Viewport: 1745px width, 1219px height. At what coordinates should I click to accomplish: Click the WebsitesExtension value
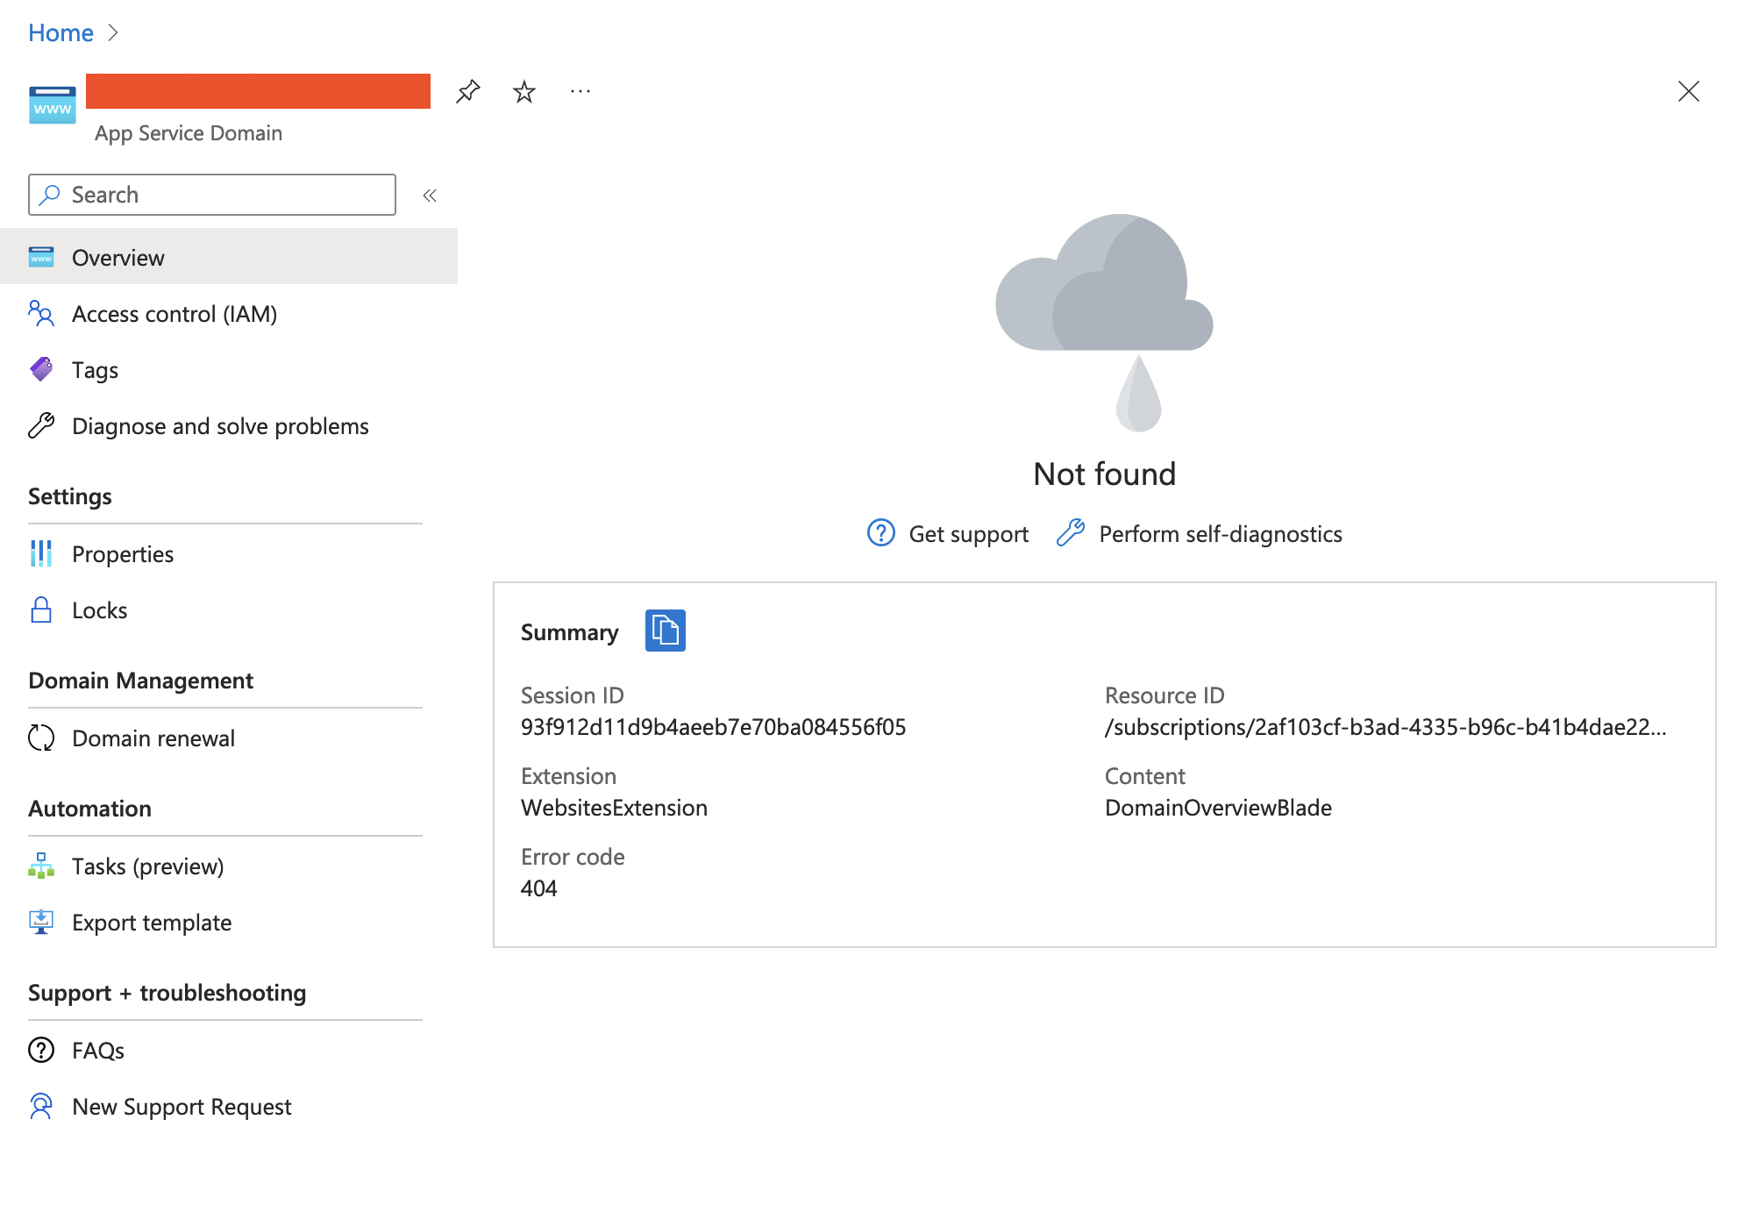[614, 808]
